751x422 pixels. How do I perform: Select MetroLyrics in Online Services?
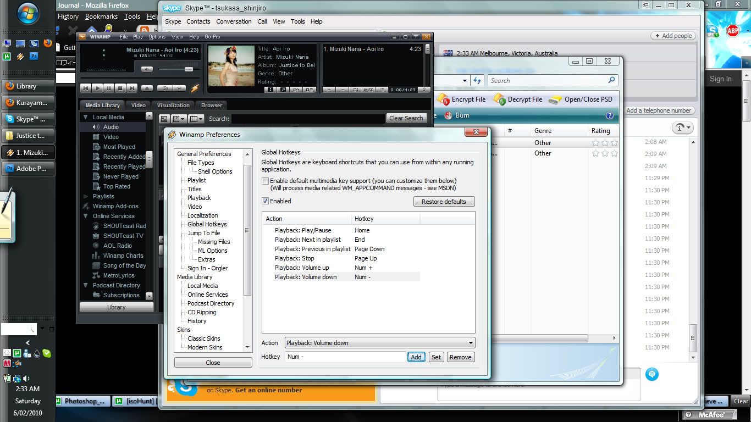pyautogui.click(x=119, y=275)
